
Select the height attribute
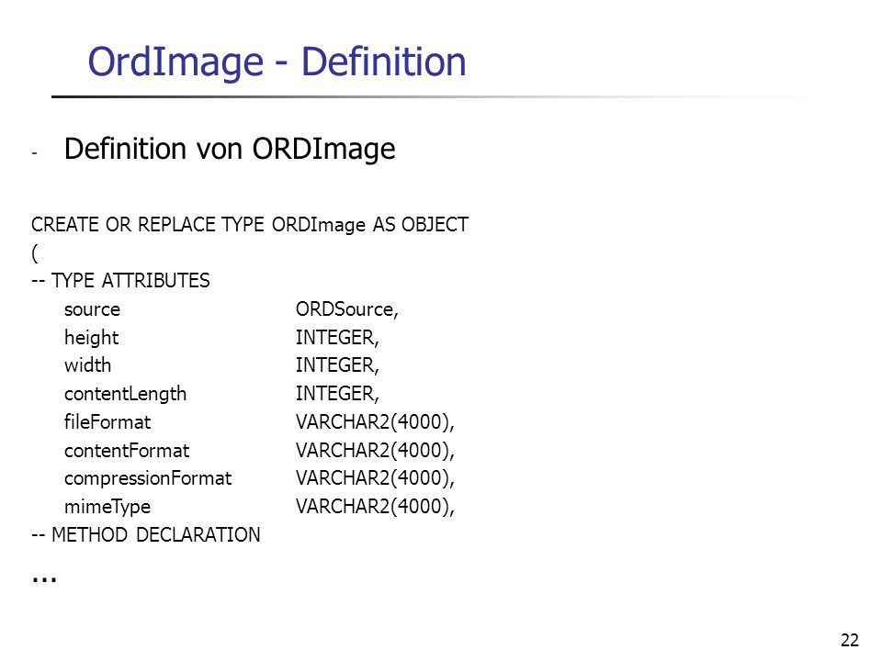click(x=91, y=338)
